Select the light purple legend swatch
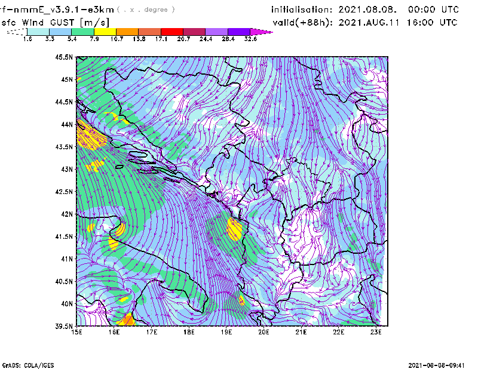 point(217,32)
